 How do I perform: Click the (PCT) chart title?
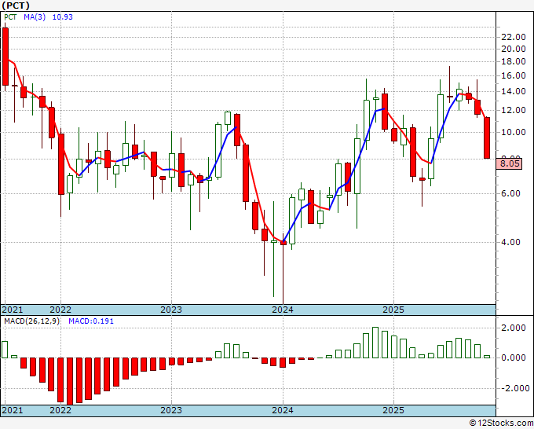[x=16, y=5]
